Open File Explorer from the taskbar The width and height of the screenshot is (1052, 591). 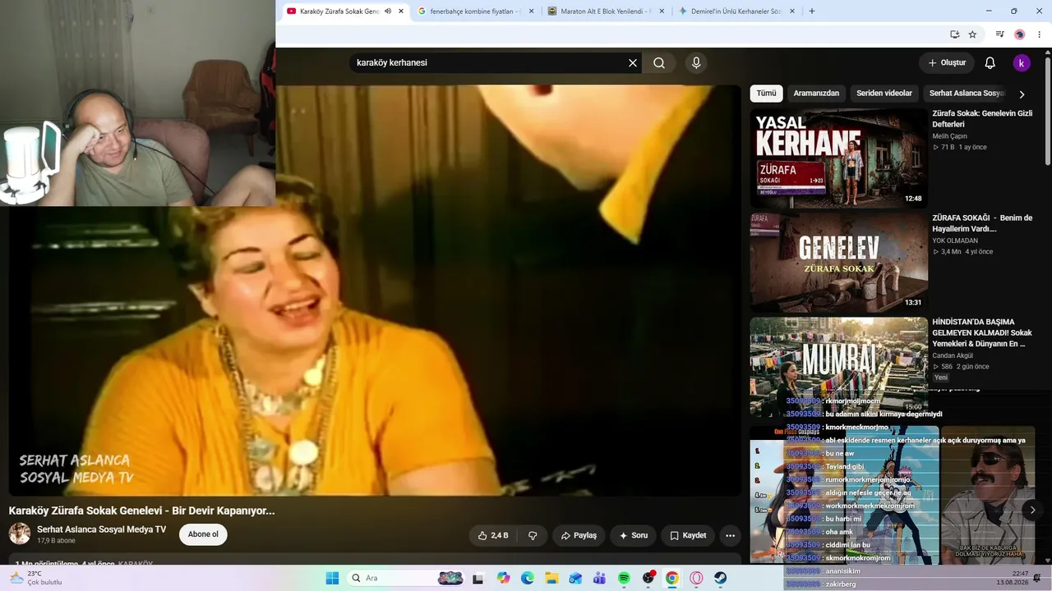[551, 578]
